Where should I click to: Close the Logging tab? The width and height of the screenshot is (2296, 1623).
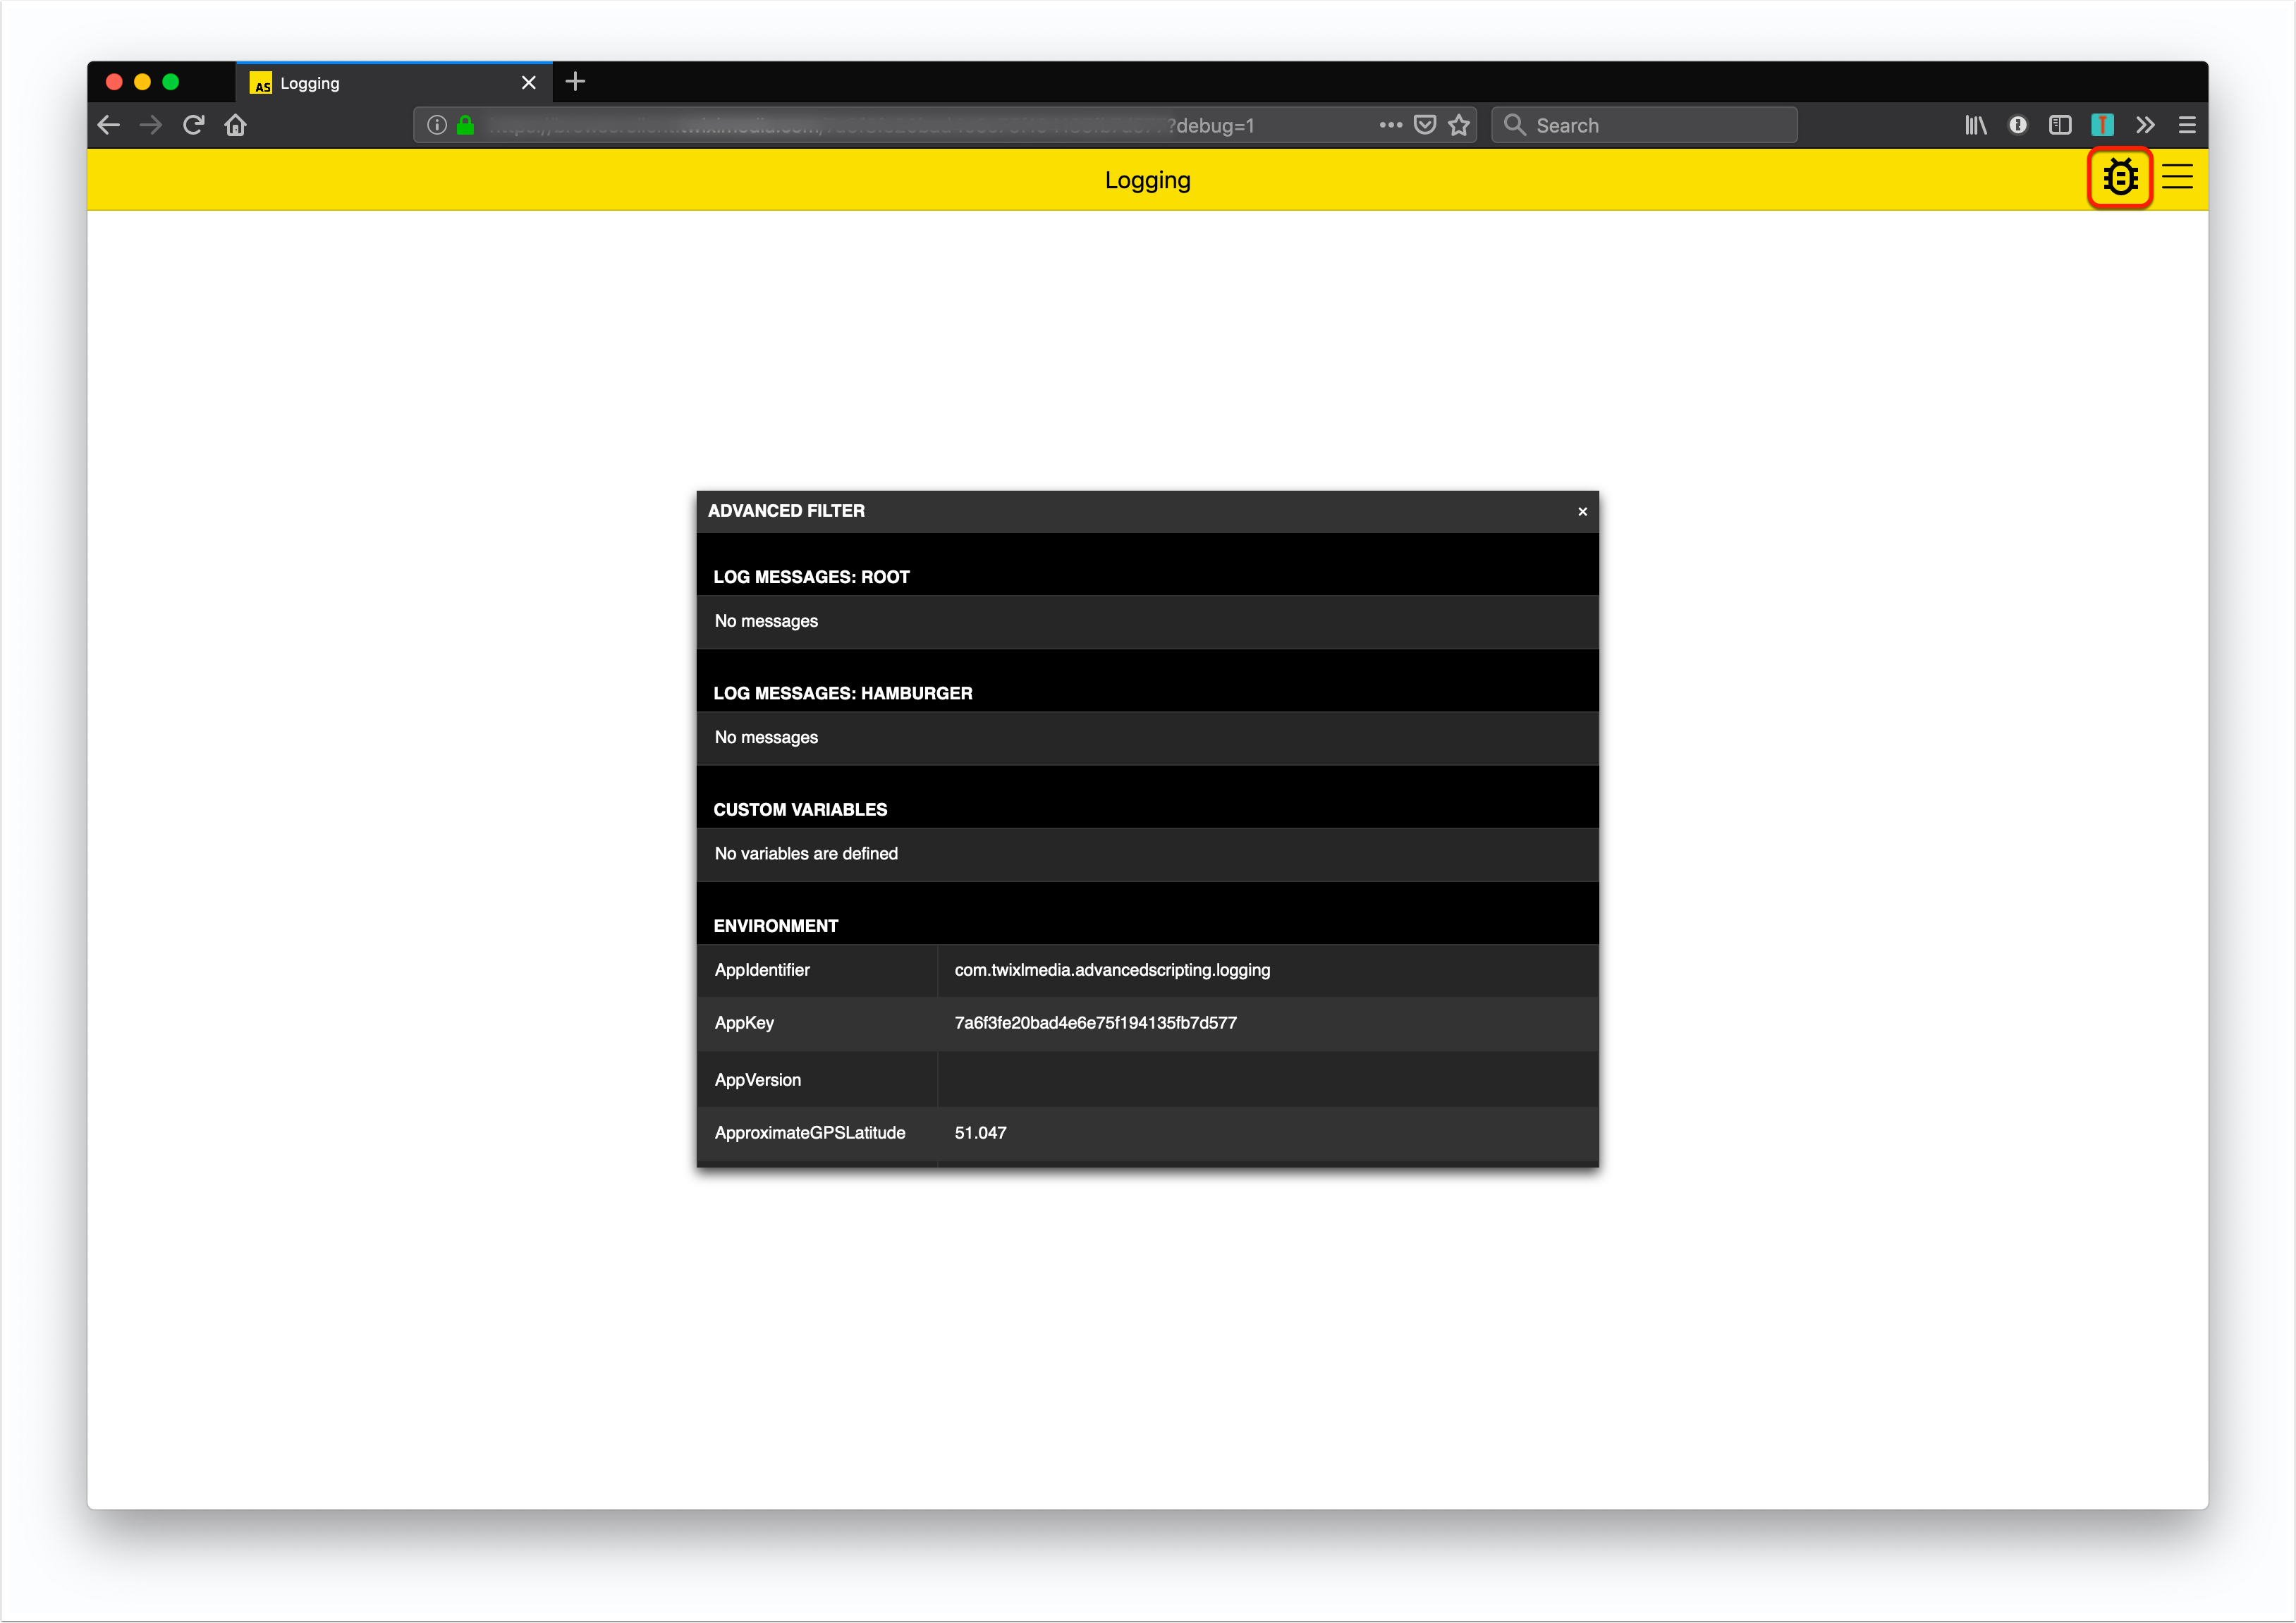pyautogui.click(x=529, y=83)
